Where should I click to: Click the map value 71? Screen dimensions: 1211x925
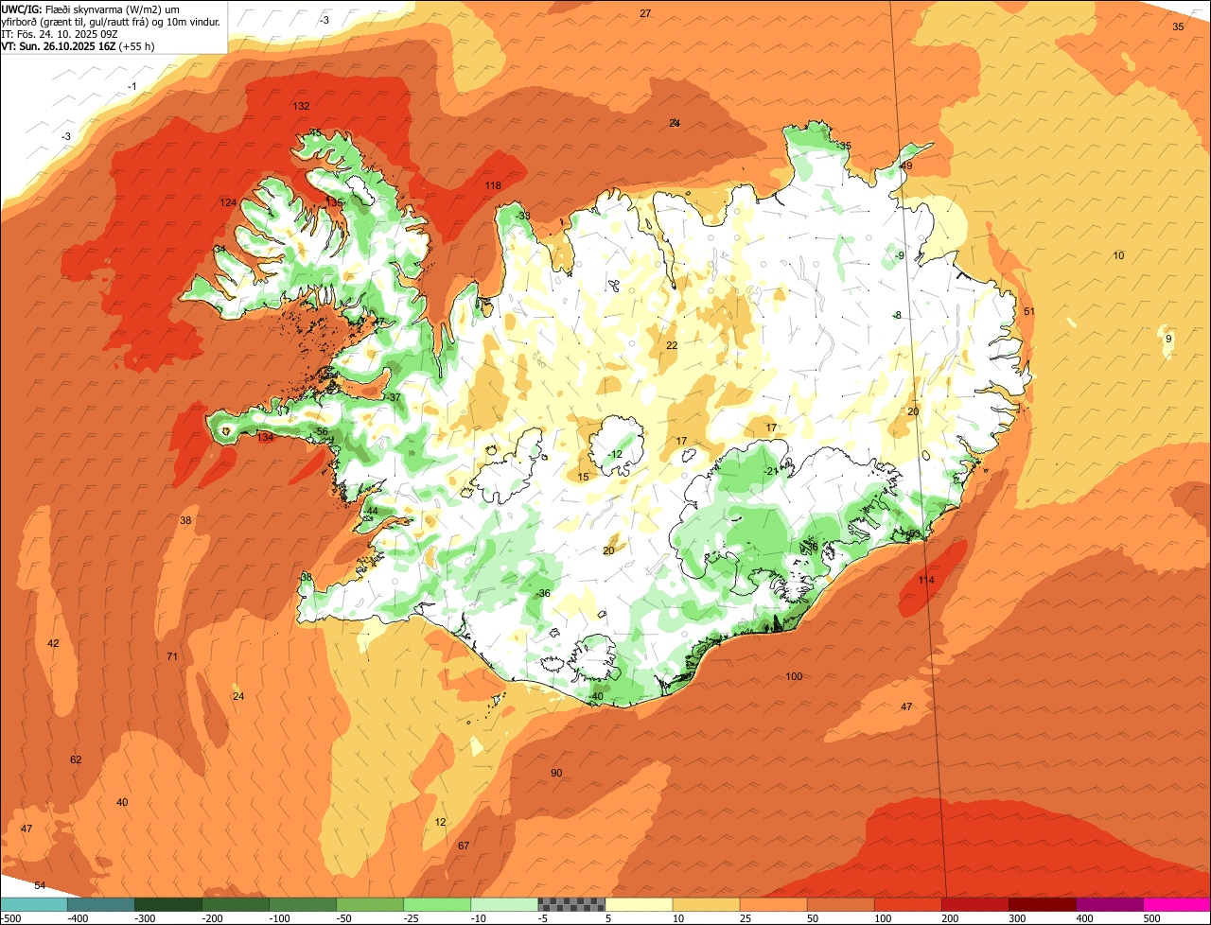coord(172,657)
